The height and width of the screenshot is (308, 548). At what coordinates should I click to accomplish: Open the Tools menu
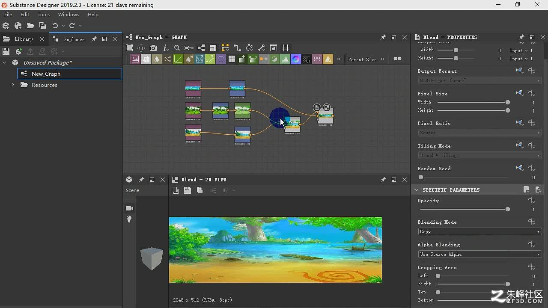coord(44,15)
